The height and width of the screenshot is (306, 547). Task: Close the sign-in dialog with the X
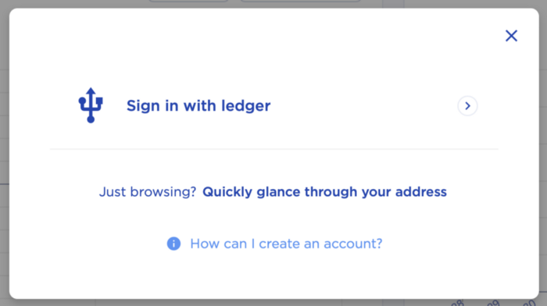coord(511,36)
